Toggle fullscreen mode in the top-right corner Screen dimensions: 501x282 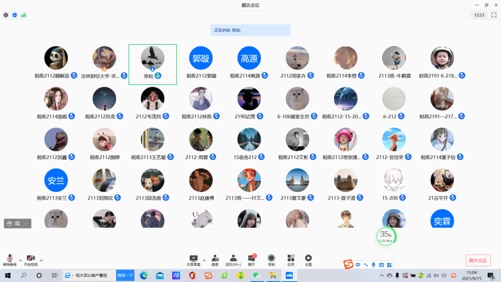(x=494, y=15)
